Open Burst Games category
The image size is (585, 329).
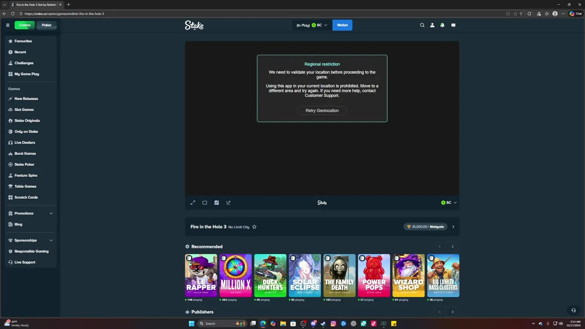31,154
